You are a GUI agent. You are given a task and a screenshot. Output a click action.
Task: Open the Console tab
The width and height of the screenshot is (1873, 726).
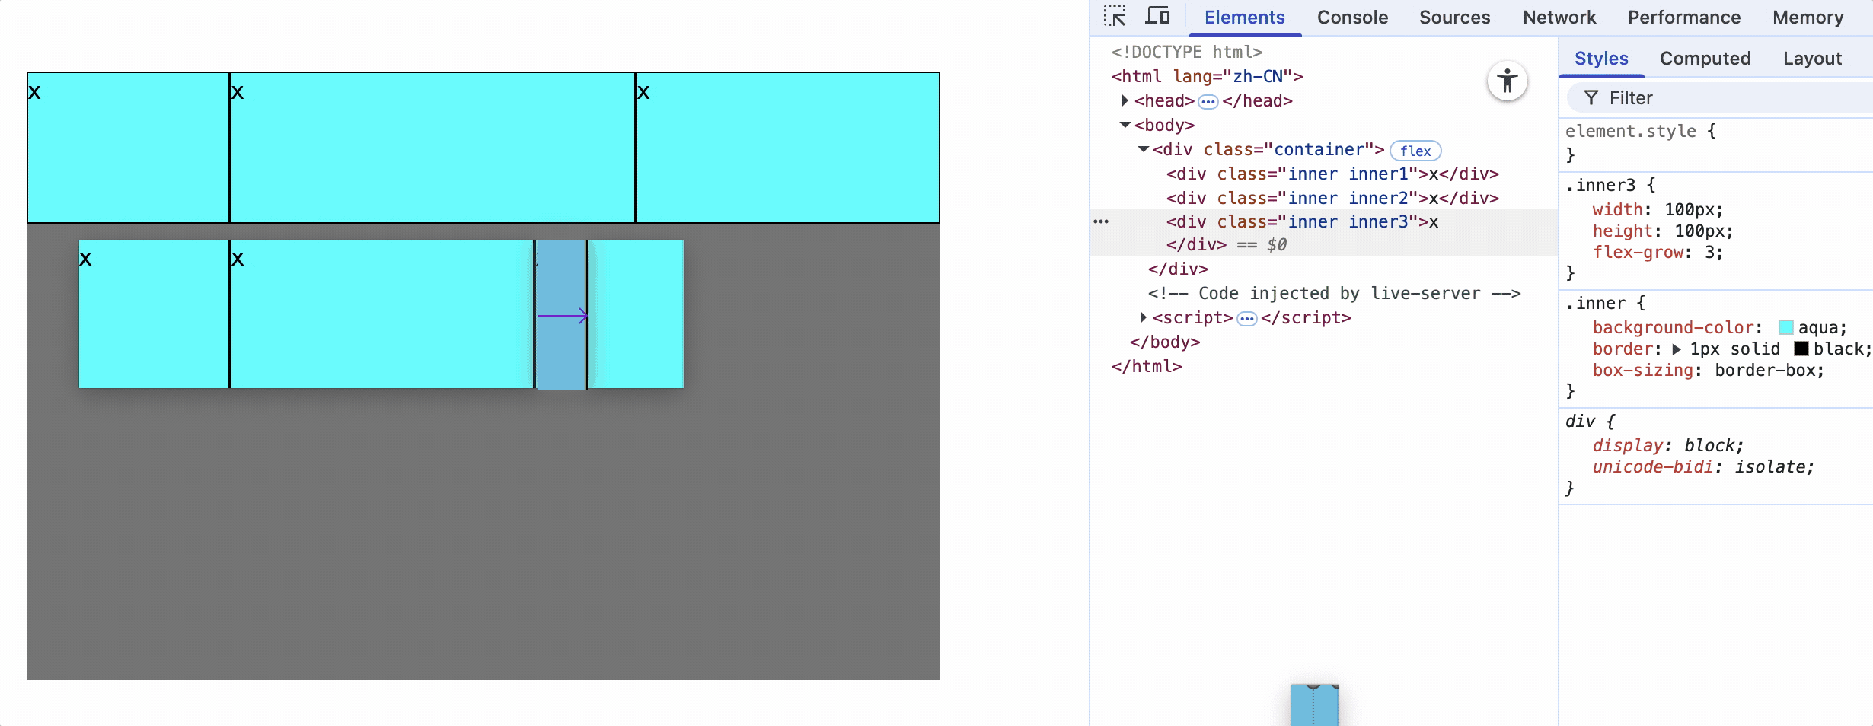pyautogui.click(x=1353, y=18)
